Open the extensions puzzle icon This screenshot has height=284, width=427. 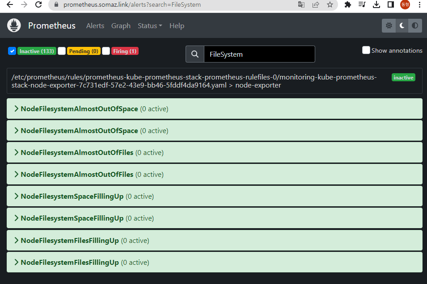(x=348, y=4)
